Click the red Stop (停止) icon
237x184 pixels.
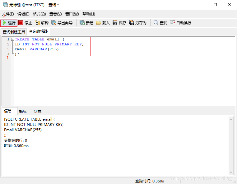[x=21, y=23]
